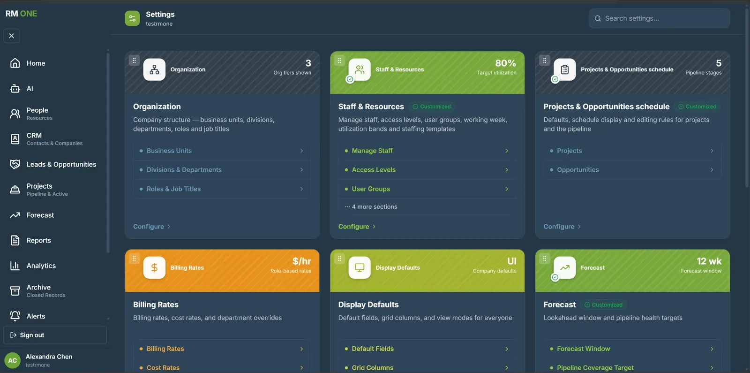Expand the Default Fields row chevron

point(507,349)
